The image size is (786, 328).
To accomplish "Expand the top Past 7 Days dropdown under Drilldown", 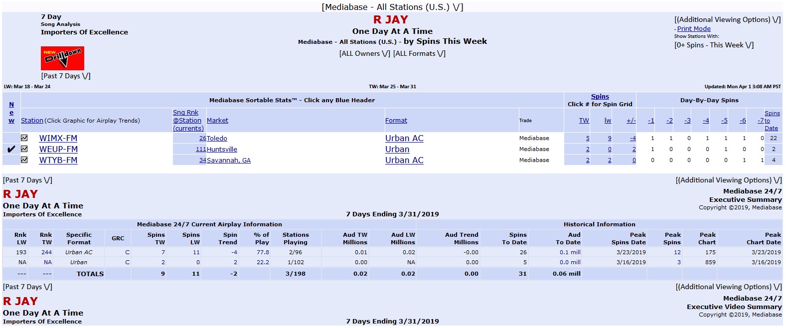I will tap(66, 76).
